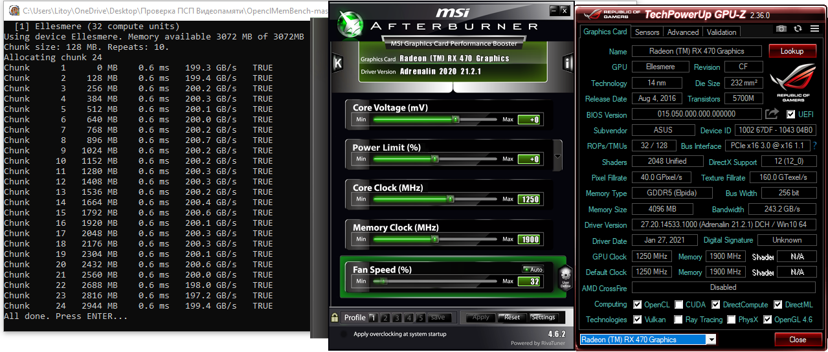The height and width of the screenshot is (352, 828).
Task: Toggle the CUDA checkbox
Action: pyautogui.click(x=679, y=304)
